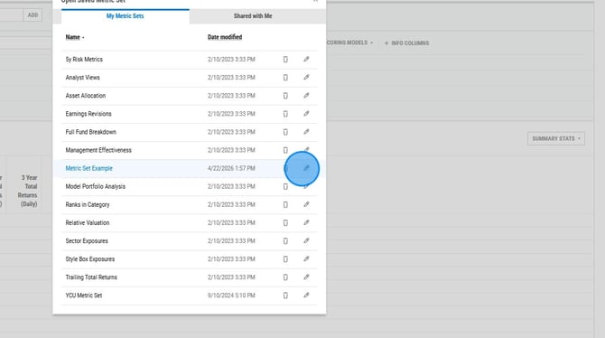Delete the Sector Exposures set
605x338 pixels.
point(285,241)
